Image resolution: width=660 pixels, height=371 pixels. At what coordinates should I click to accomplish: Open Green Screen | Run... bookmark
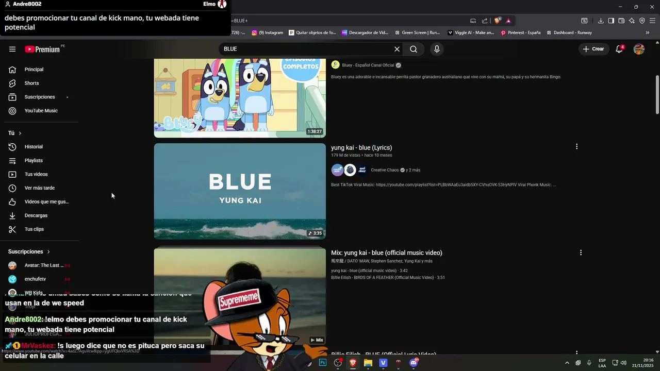(417, 32)
